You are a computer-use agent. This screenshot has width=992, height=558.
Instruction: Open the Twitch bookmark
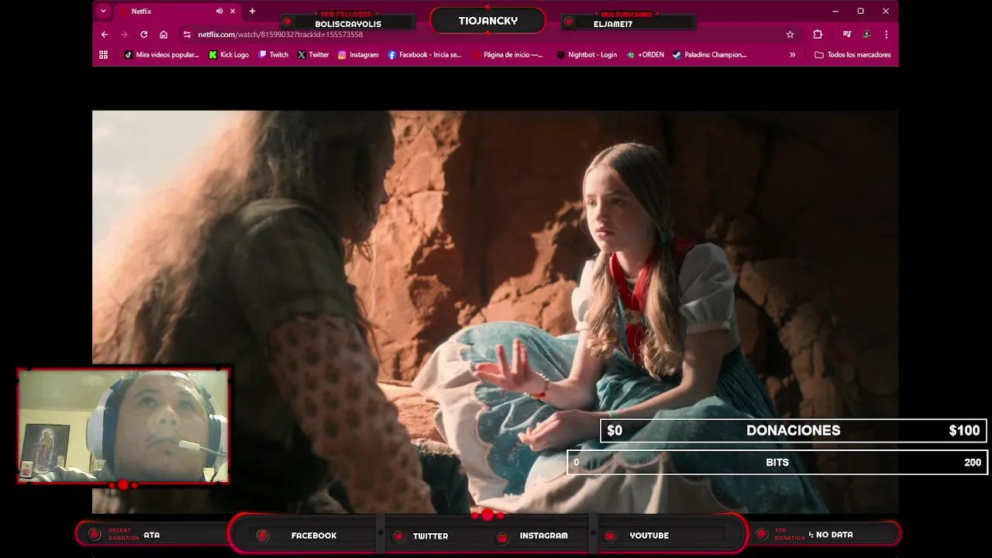[x=274, y=55]
